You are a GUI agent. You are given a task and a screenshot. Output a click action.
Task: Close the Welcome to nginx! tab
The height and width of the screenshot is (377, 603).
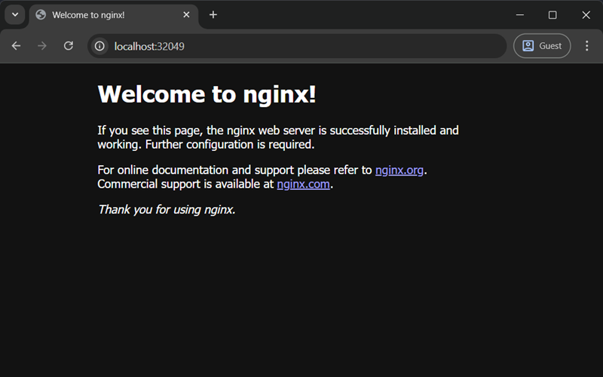click(x=186, y=14)
